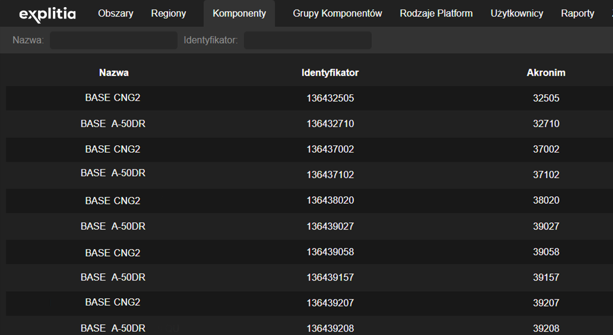Sort by the Nazwa column header

(x=114, y=72)
